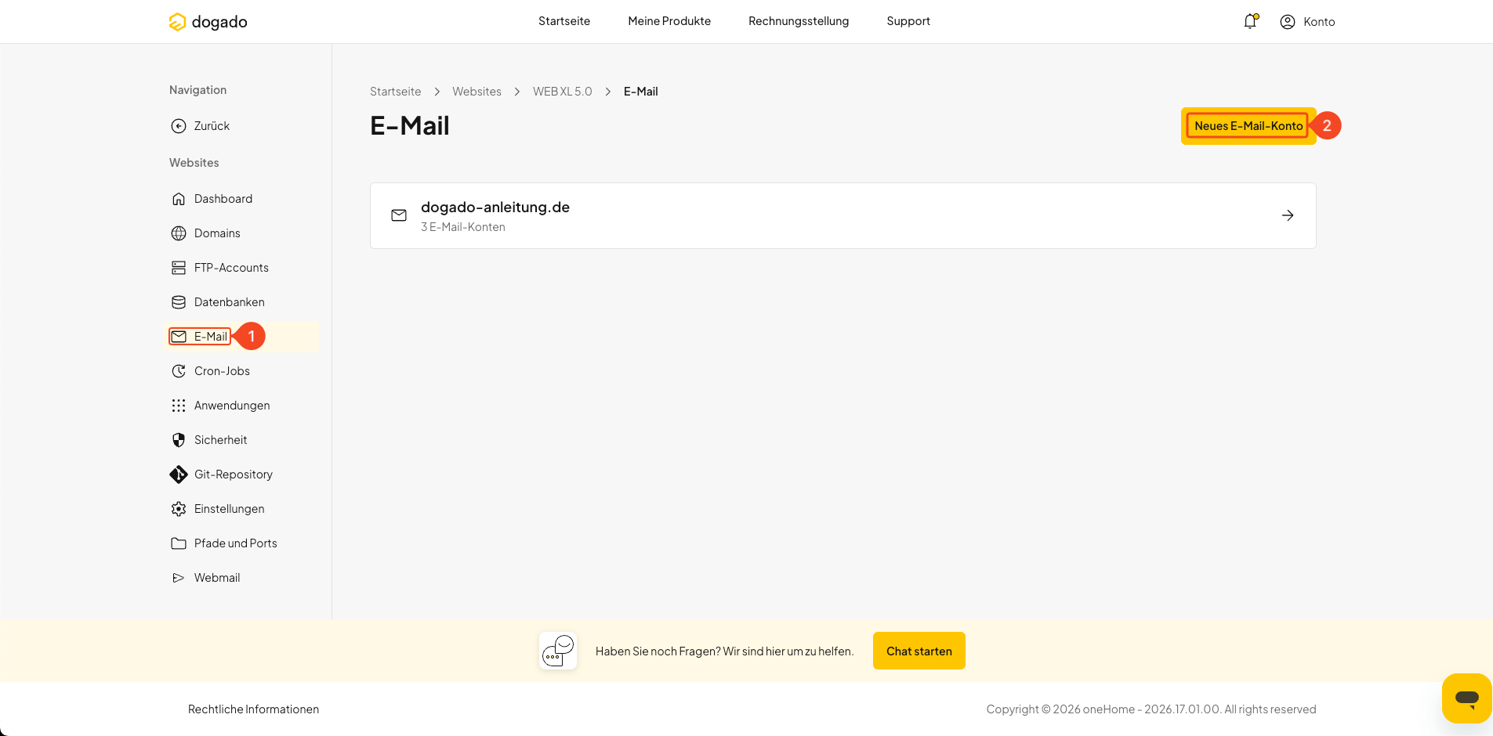Open Git-Repository sidebar entry text
The height and width of the screenshot is (736, 1493).
coord(234,474)
